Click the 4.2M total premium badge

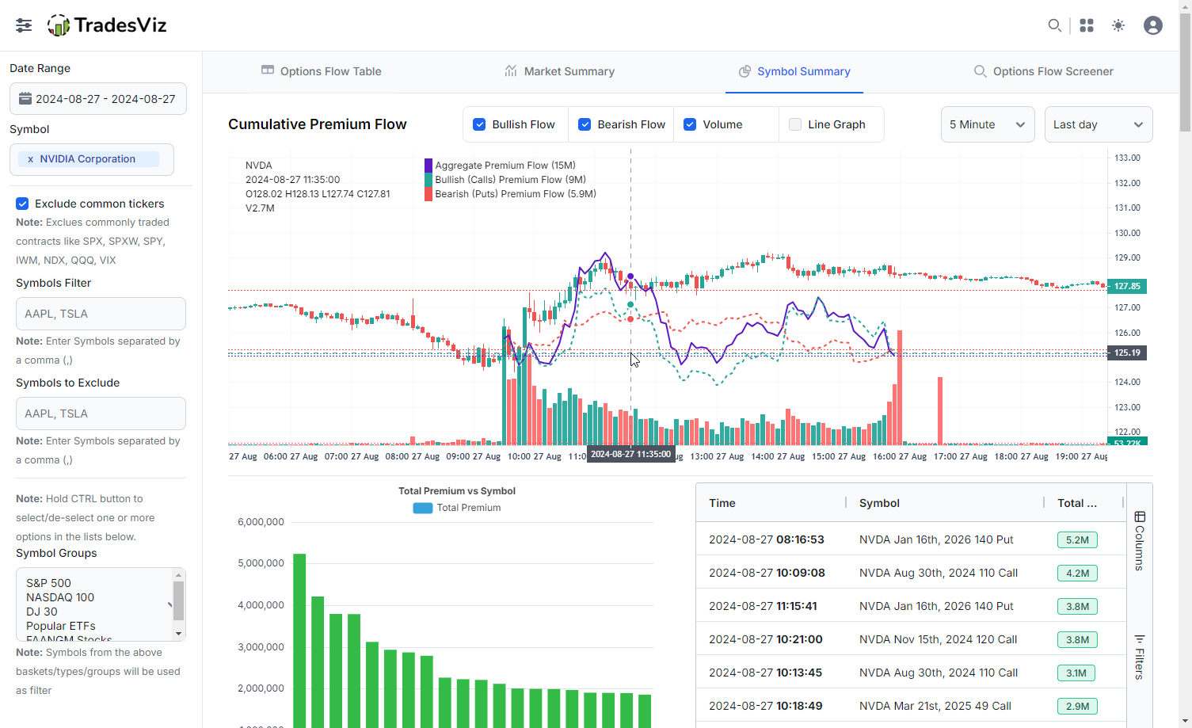pyautogui.click(x=1077, y=573)
